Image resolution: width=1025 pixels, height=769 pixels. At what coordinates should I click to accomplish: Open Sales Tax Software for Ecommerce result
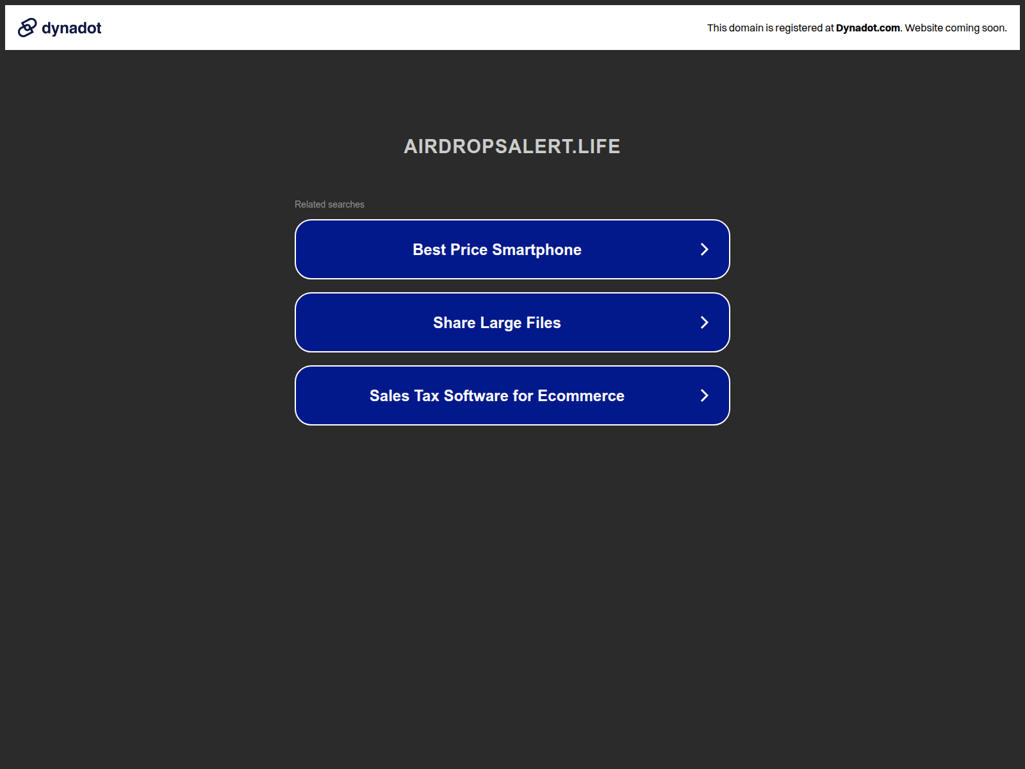click(496, 395)
